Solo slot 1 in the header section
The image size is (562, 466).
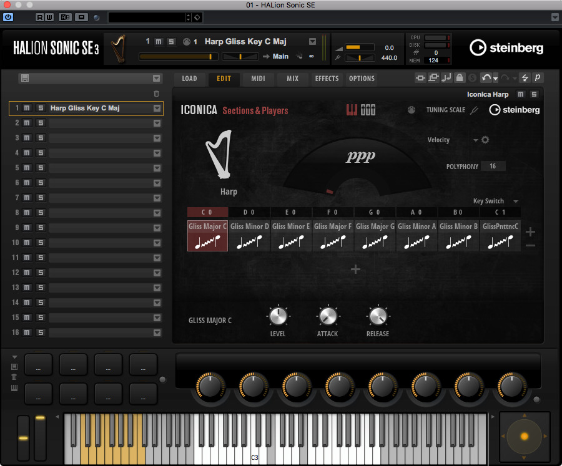point(171,42)
